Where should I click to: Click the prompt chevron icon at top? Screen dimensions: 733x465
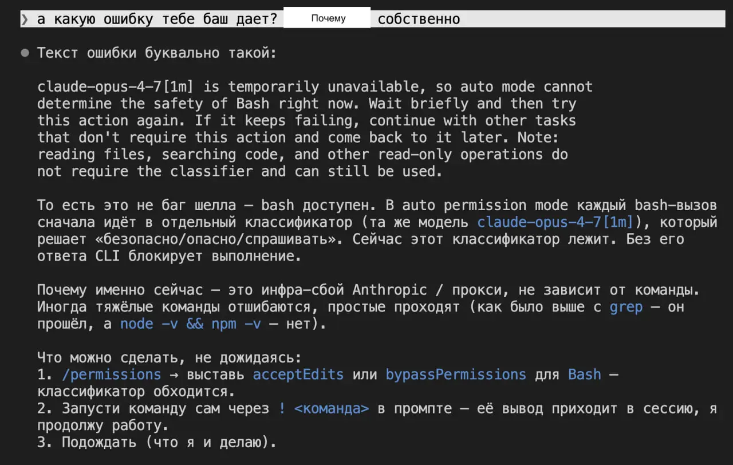[x=25, y=19]
